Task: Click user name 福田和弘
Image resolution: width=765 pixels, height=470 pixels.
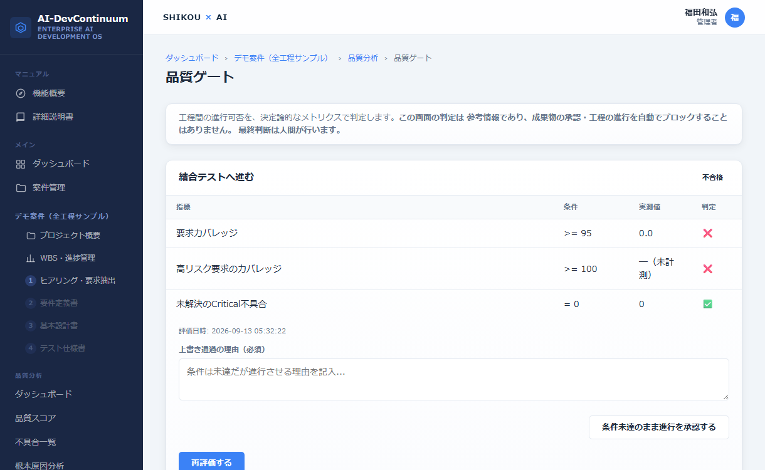Action: coord(700,13)
